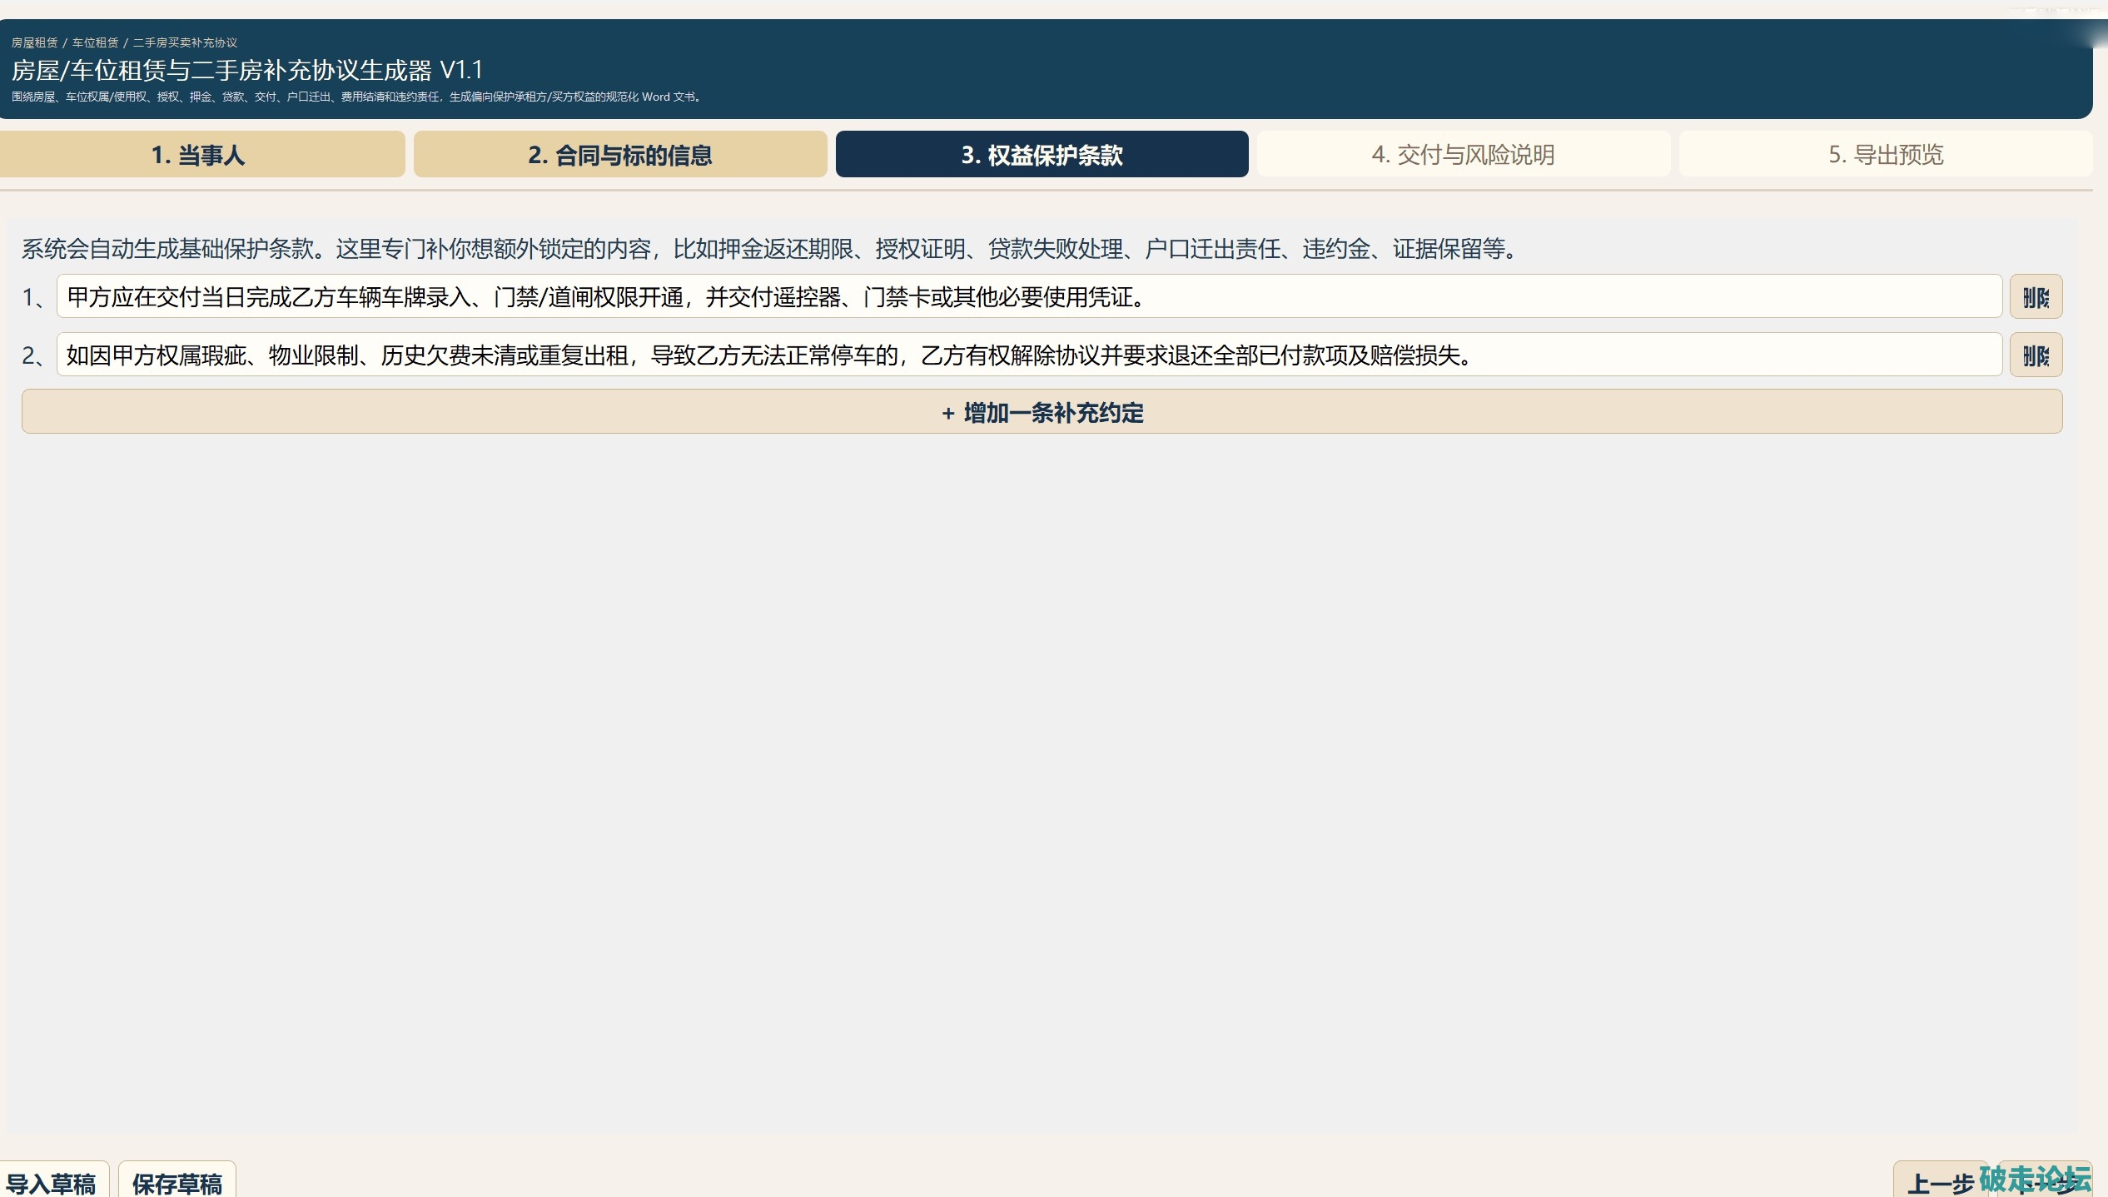The image size is (2108, 1197).
Task: Go to '4. 交付与风险说明' tab
Action: [x=1463, y=155]
